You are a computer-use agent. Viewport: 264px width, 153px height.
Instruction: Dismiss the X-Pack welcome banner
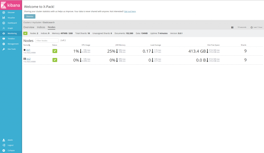pyautogui.click(x=30, y=16)
